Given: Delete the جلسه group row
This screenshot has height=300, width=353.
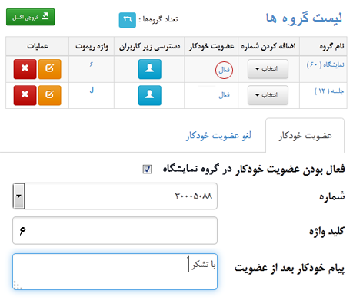Looking at the screenshot, I should (25, 95).
